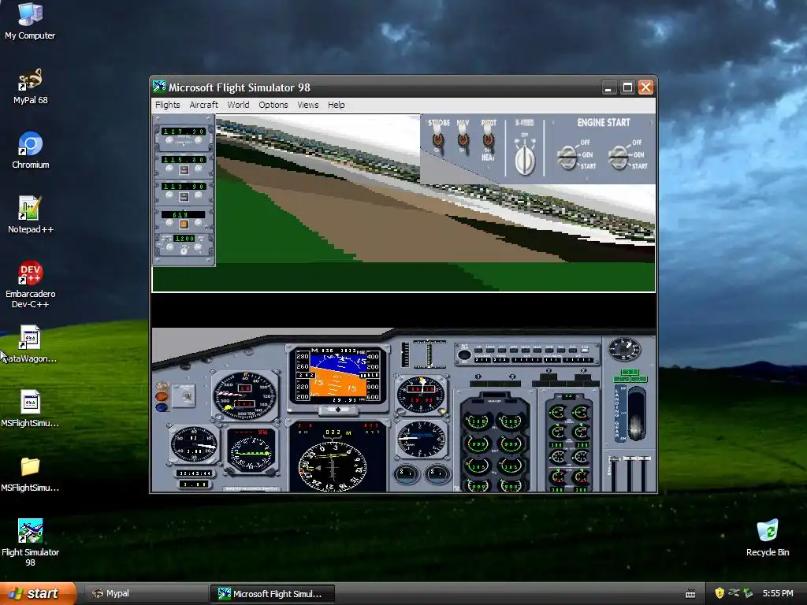This screenshot has height=605, width=807.
Task: Click the NAV 113.90 frequency display
Action: point(184,186)
